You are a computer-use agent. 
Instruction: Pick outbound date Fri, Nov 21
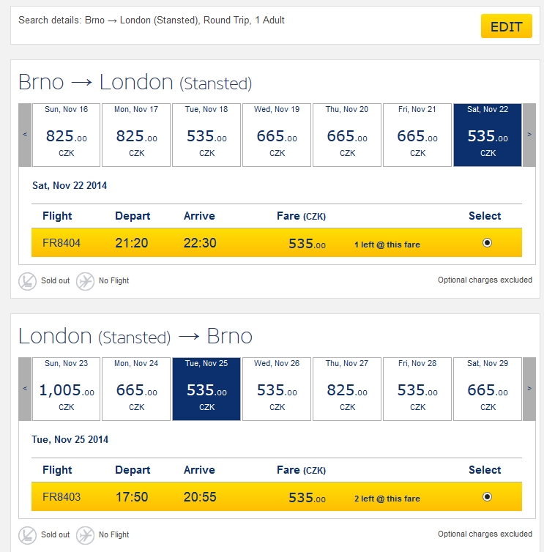click(417, 135)
